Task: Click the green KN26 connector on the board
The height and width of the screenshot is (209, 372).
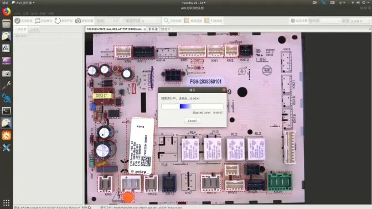Action: (280, 181)
